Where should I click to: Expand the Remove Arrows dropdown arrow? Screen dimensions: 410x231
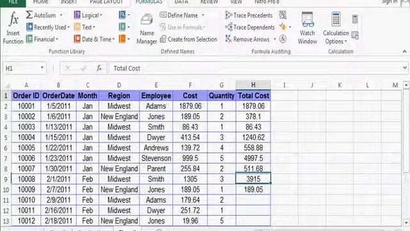coord(275,39)
